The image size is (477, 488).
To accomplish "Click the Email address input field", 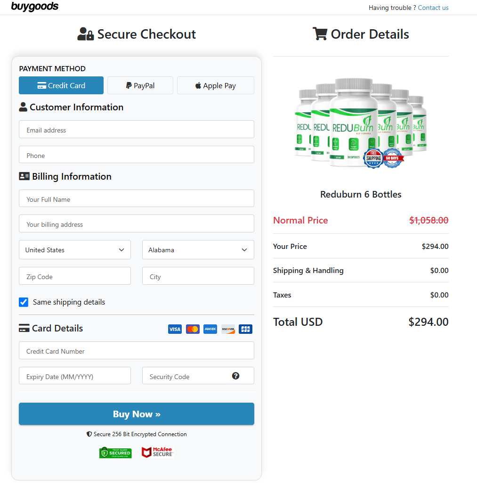I will click(137, 129).
